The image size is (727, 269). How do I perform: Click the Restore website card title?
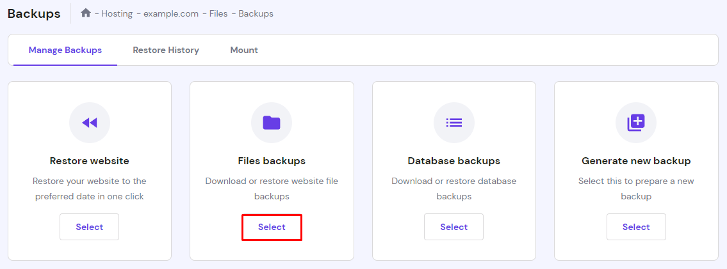coord(90,161)
